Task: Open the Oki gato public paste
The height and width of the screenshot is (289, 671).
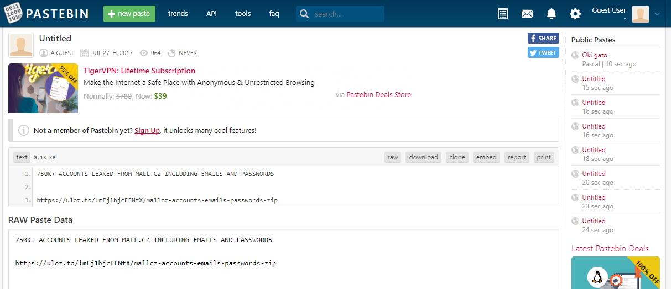Action: (x=595, y=55)
